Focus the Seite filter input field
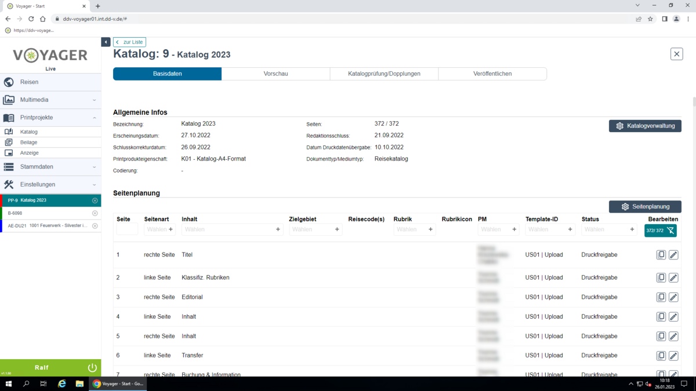Screen dimensions: 696x391 [127, 229]
